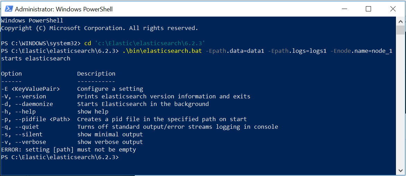
Task: Minimize the PowerShell window
Action: (x=344, y=9)
